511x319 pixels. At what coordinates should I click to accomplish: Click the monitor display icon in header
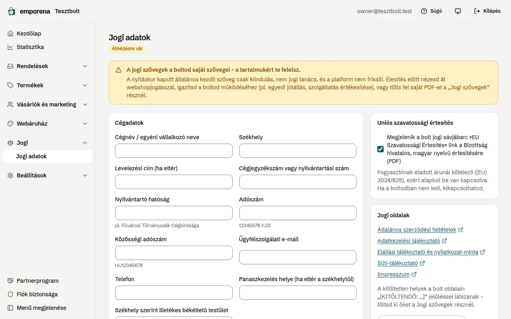tap(458, 11)
